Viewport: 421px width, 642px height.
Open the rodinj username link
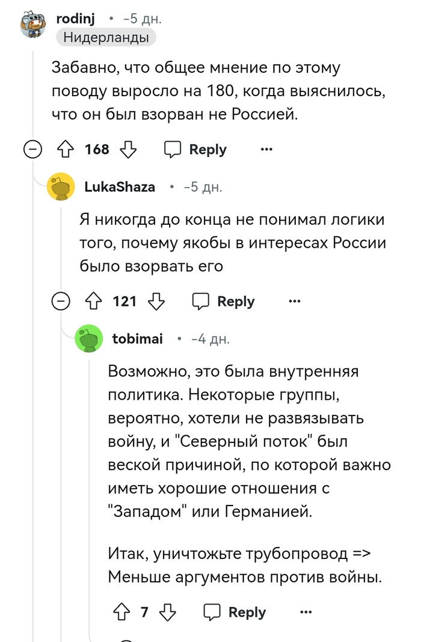click(x=75, y=19)
